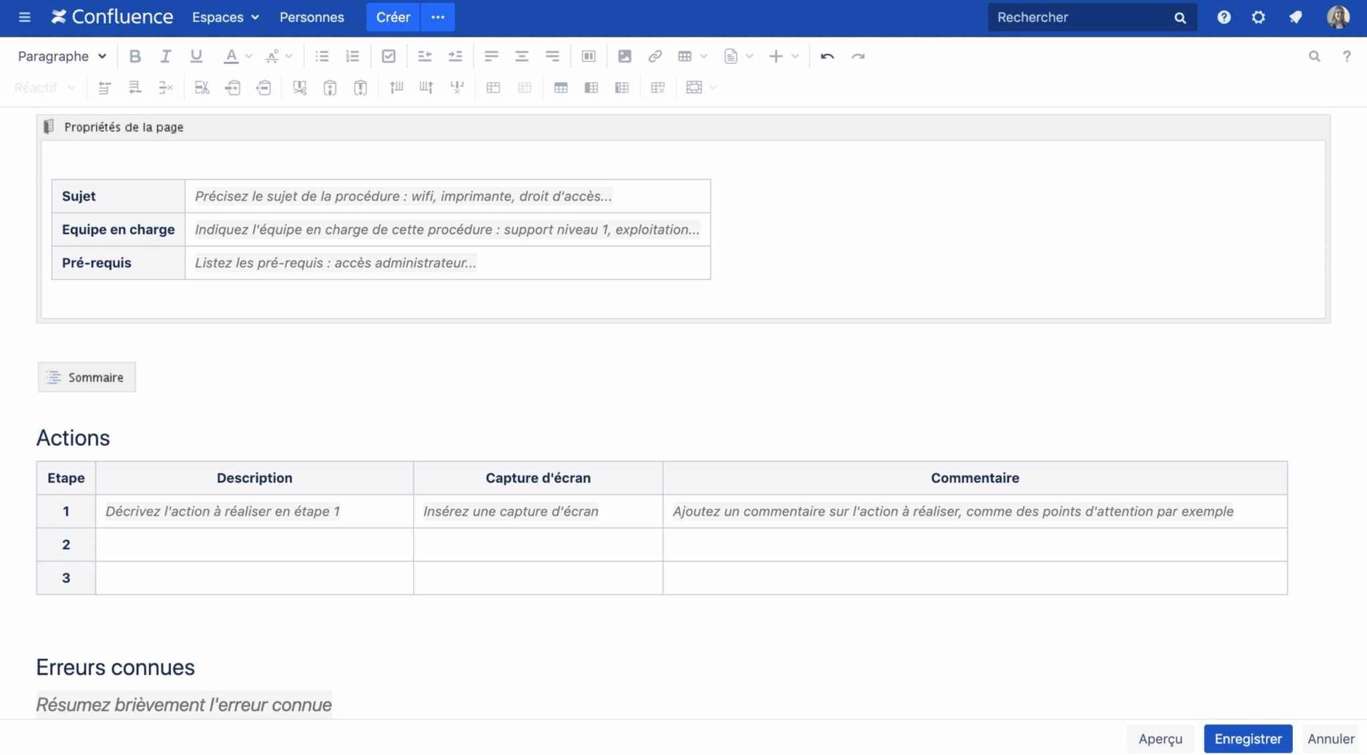Insert a numbered list
This screenshot has height=755, width=1367.
[352, 56]
